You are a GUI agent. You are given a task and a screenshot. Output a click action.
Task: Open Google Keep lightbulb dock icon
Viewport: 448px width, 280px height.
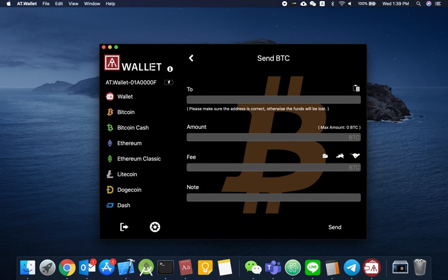click(205, 268)
